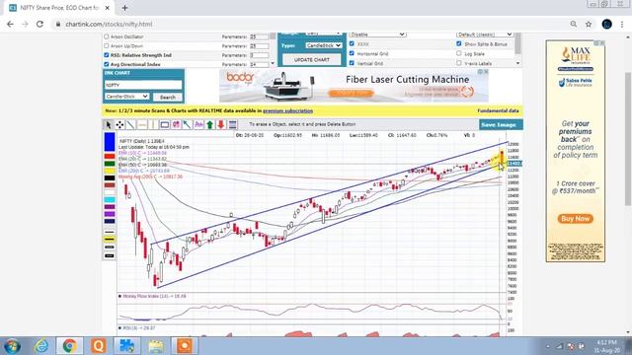Uncheck Avg Directional Index checkbox
The height and width of the screenshot is (355, 632).
point(107,64)
